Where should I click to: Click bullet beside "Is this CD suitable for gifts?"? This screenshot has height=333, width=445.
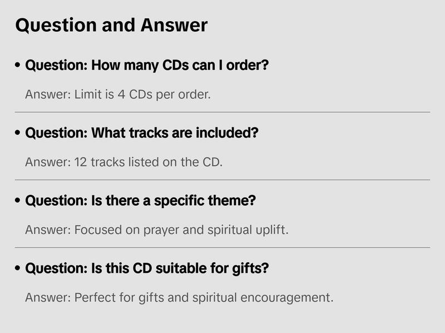pos(18,268)
